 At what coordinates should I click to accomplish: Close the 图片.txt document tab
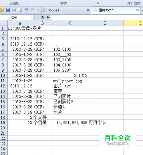click(x=137, y=10)
